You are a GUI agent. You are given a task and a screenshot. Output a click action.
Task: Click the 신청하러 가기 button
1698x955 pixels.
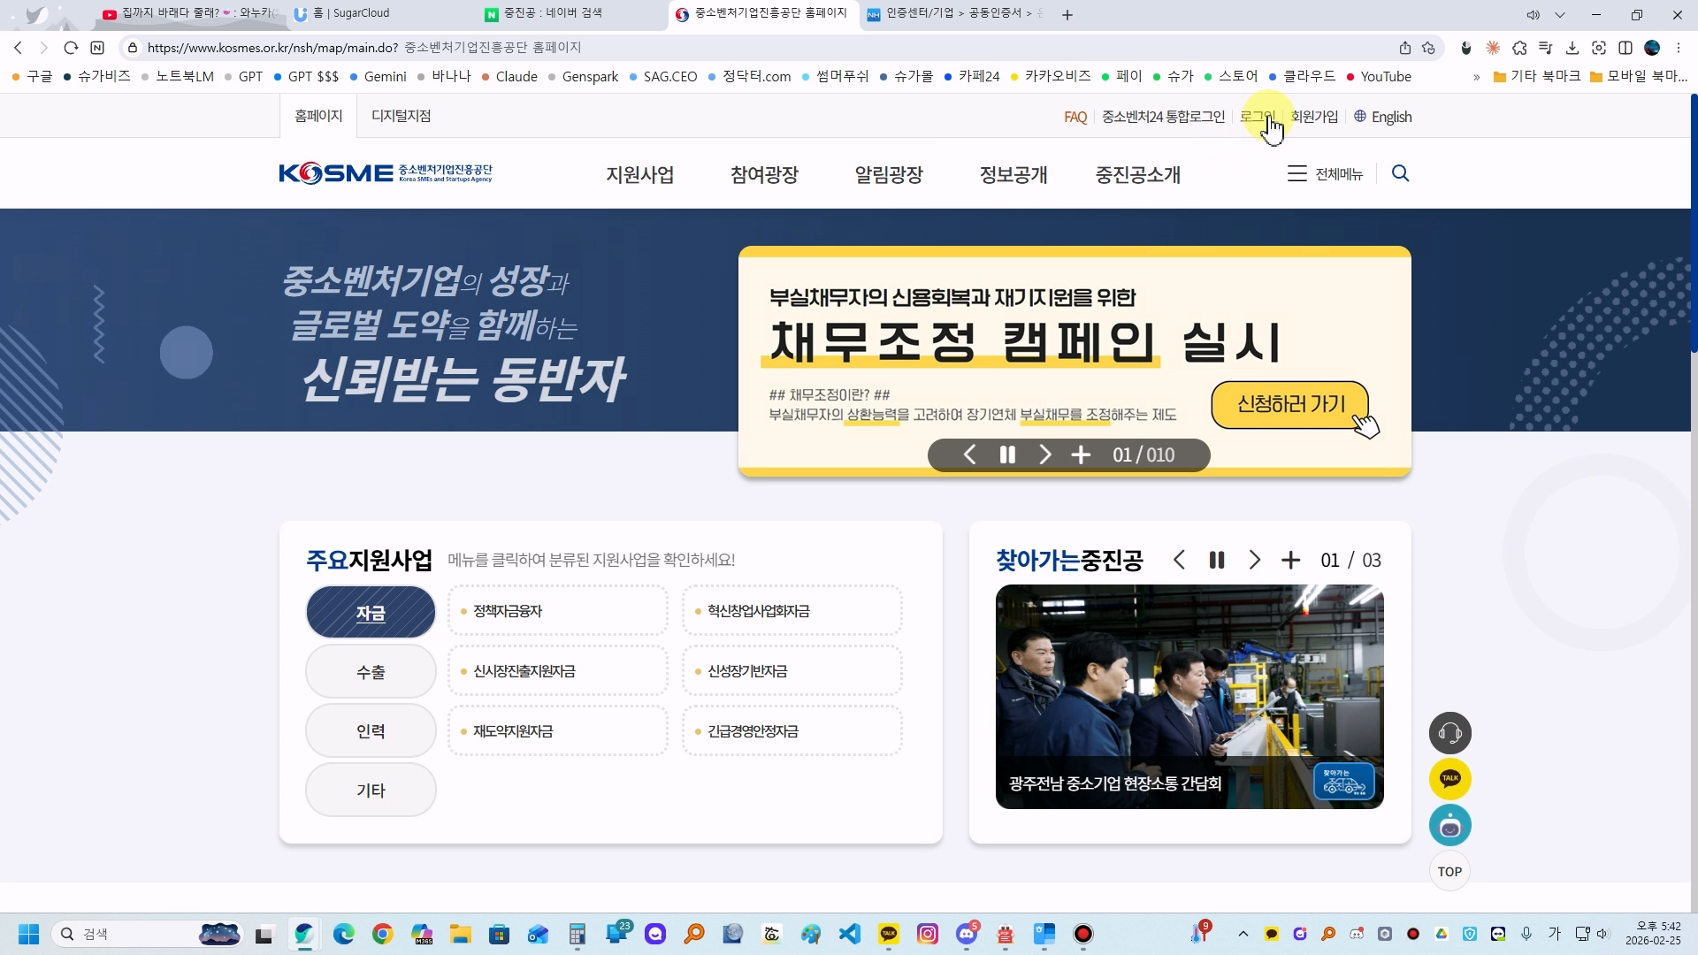(1290, 404)
